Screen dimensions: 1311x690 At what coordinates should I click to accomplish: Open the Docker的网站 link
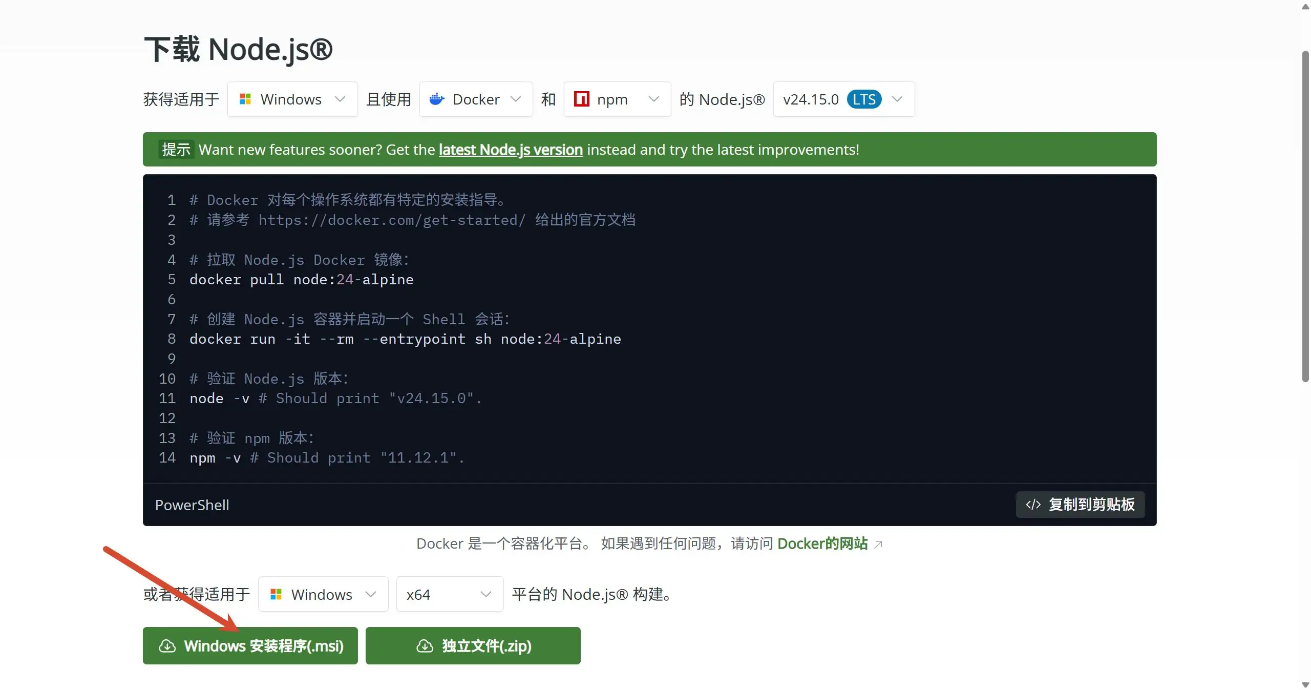[x=822, y=543]
